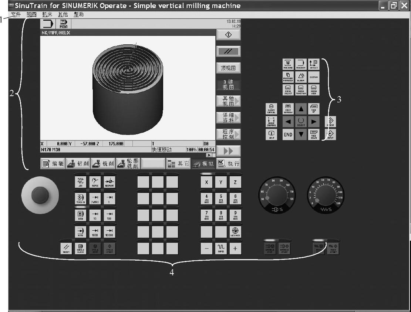The image size is (411, 312).
Task: Expand the 其他视图 softkey submenu
Action: point(228,101)
